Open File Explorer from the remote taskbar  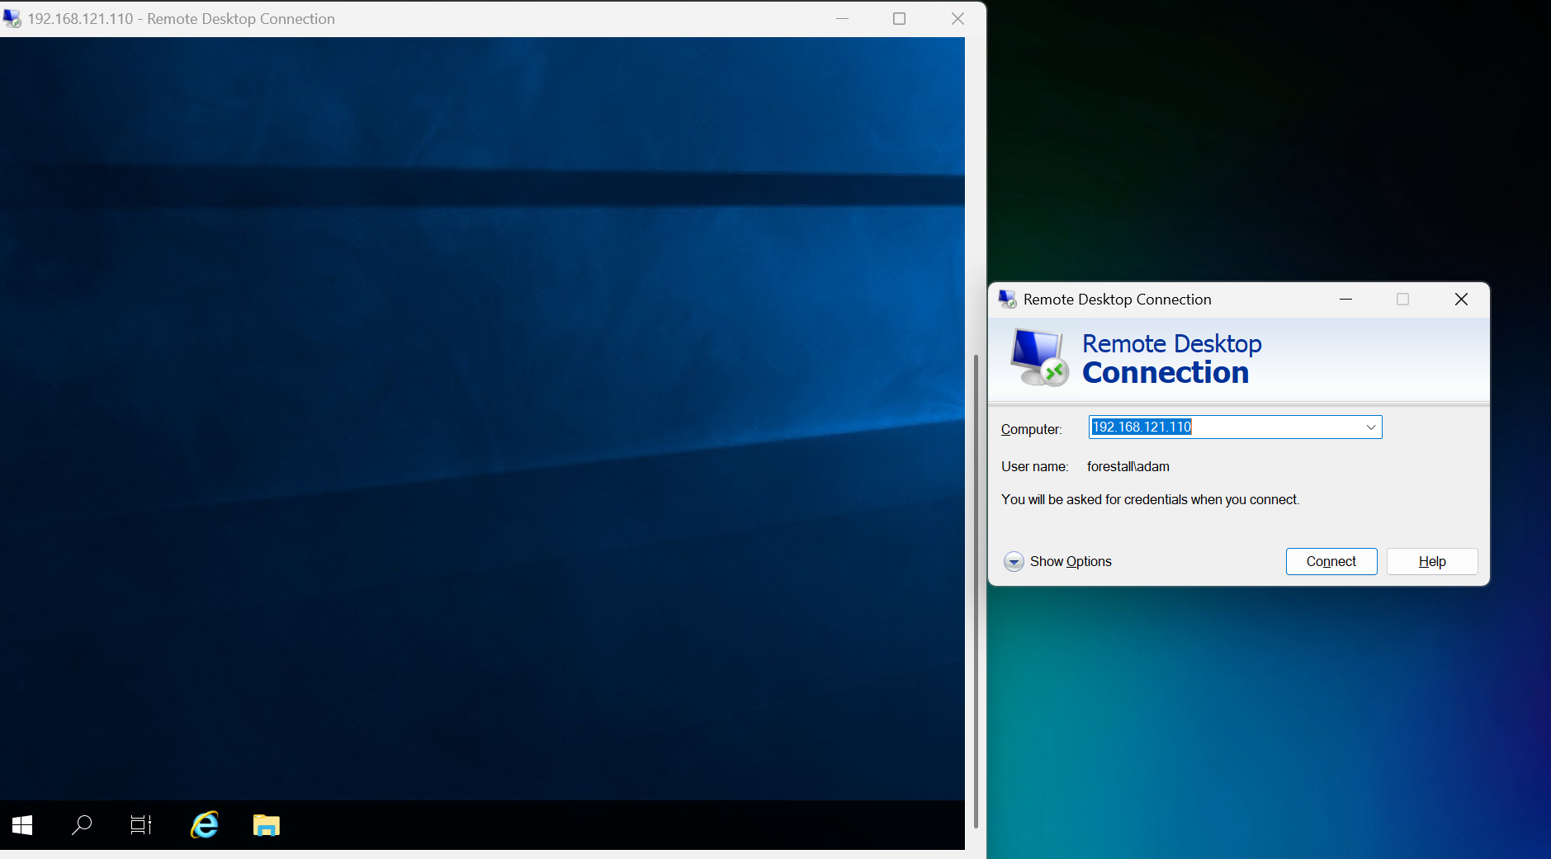coord(266,824)
